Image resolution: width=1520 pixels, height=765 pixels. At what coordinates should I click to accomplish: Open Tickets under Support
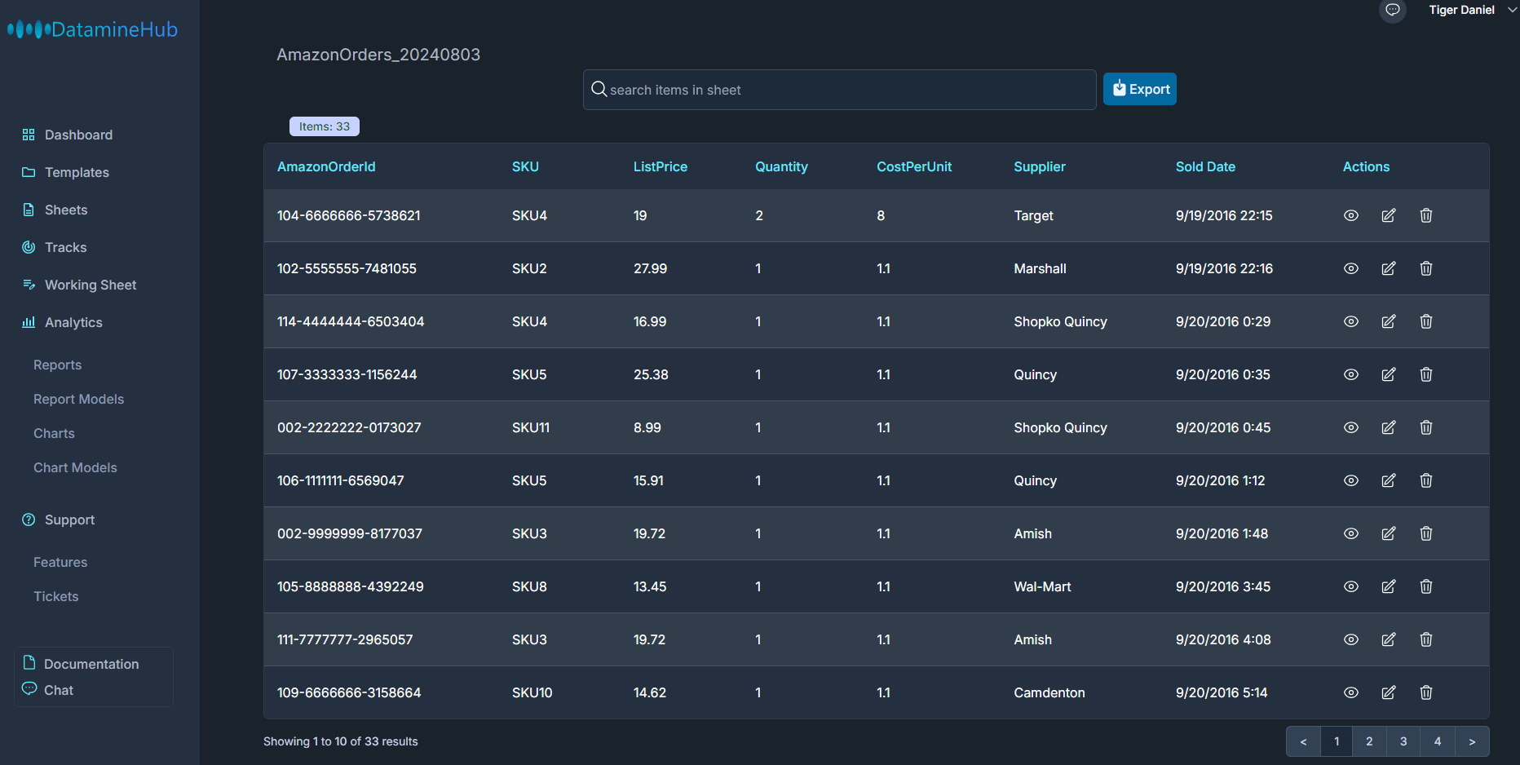coord(55,596)
